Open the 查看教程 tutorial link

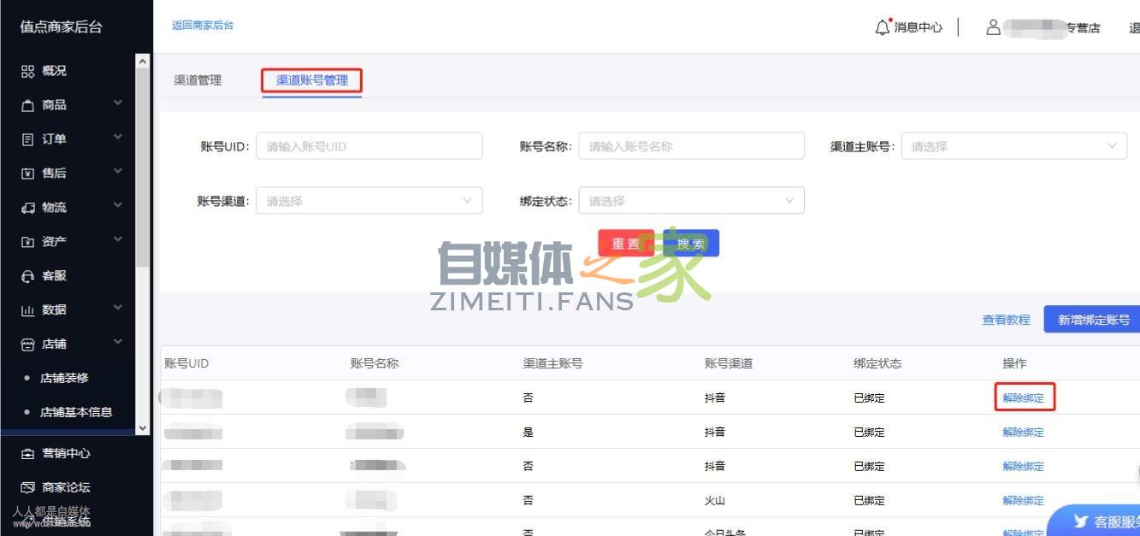1007,319
